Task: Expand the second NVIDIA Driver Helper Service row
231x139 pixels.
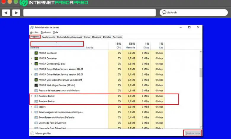Action: click(x=31, y=75)
